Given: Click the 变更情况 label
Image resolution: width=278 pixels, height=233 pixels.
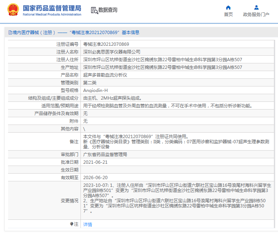Looking at the screenshot, I should click(x=69, y=201).
